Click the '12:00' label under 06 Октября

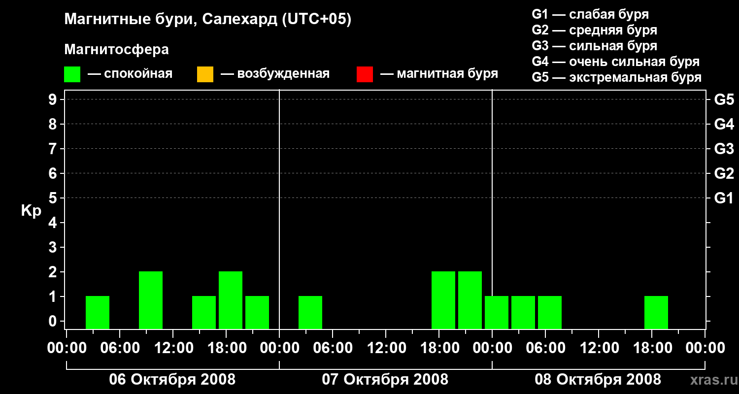[173, 348]
